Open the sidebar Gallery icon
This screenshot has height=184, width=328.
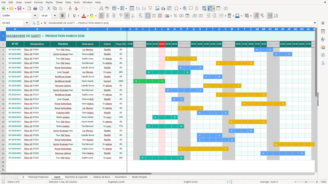tap(323, 47)
